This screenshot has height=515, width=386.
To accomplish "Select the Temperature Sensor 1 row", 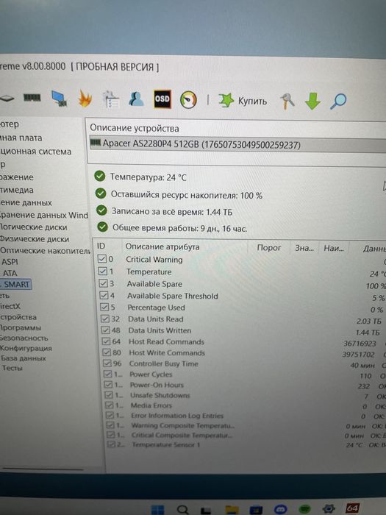I will pyautogui.click(x=246, y=444).
